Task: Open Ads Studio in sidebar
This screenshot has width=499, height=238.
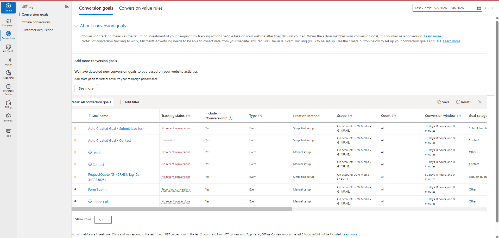Action: click(8, 48)
